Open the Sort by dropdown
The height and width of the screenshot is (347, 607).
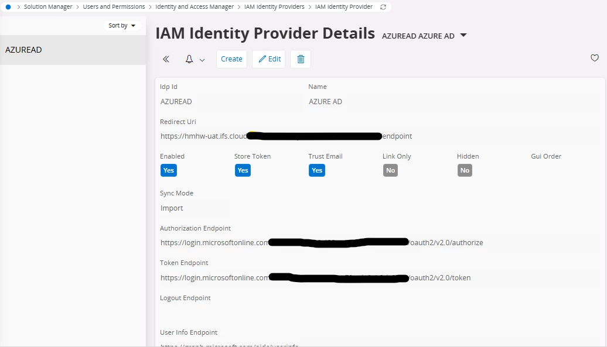[122, 26]
